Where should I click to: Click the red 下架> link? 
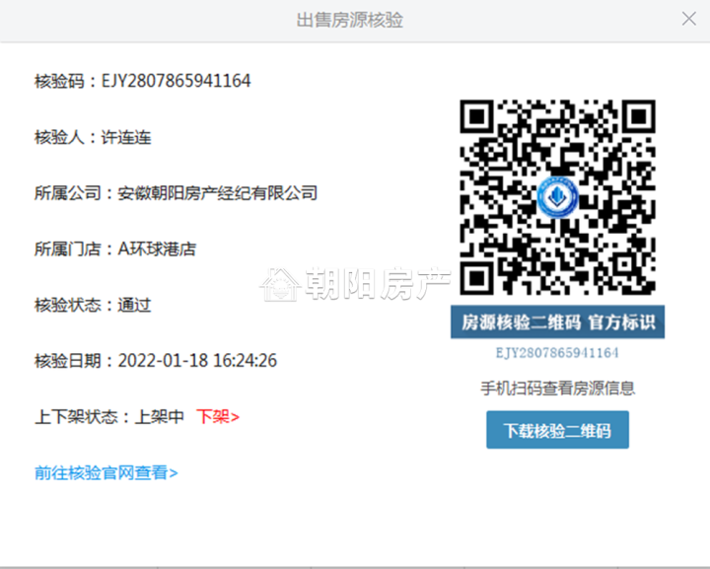pyautogui.click(x=218, y=416)
